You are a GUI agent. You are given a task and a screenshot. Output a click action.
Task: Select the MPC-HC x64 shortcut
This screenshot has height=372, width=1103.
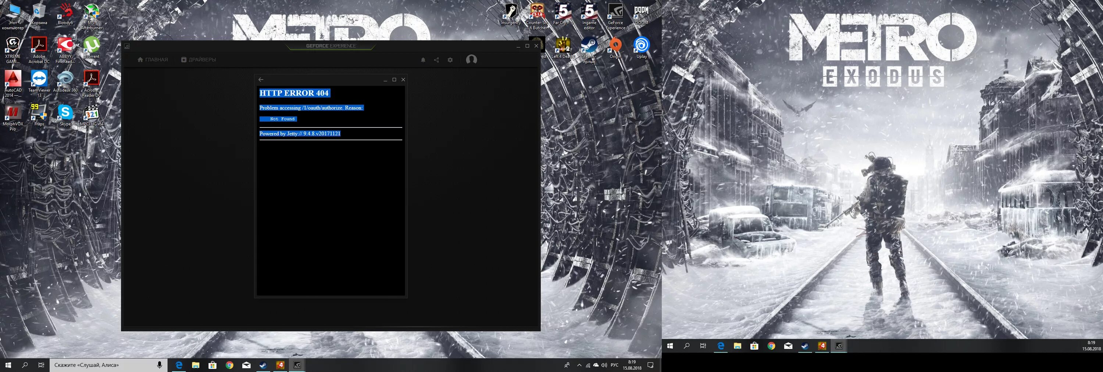pos(91,115)
